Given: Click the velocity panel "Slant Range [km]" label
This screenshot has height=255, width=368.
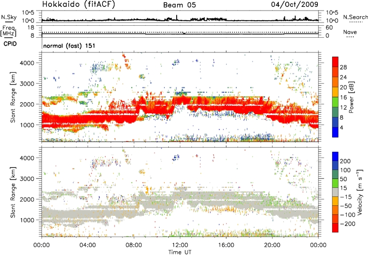Looking at the screenshot, I should coord(13,192).
